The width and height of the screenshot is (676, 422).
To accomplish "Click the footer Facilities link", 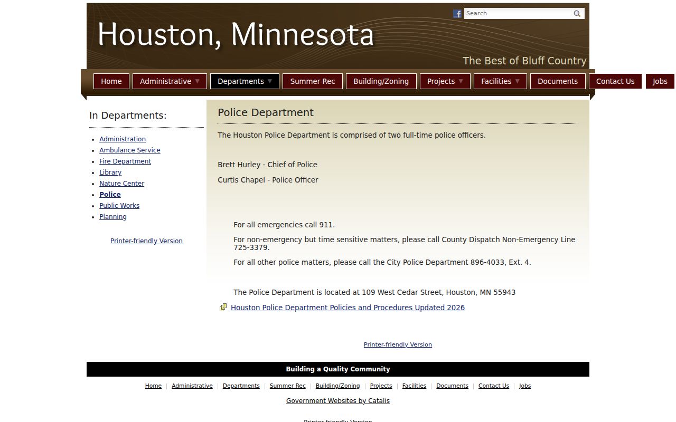I will [414, 386].
